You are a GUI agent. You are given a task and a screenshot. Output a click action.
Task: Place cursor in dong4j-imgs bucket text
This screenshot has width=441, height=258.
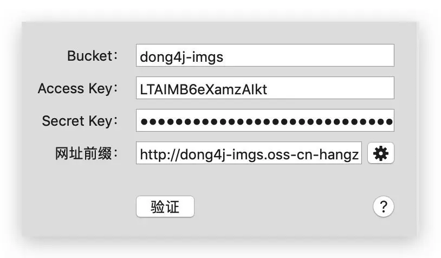coord(181,56)
